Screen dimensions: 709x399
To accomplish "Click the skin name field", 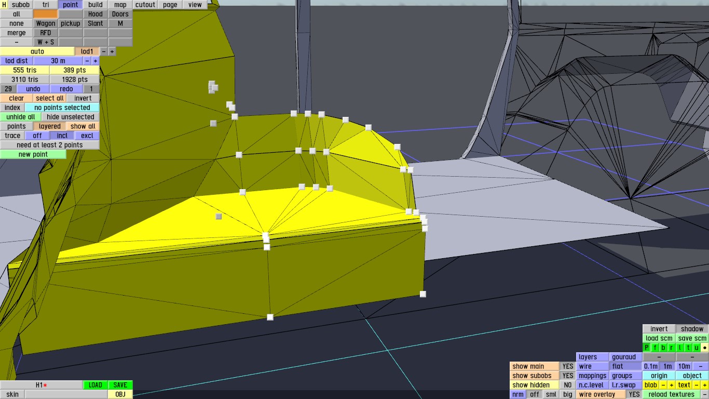I will click(66, 394).
